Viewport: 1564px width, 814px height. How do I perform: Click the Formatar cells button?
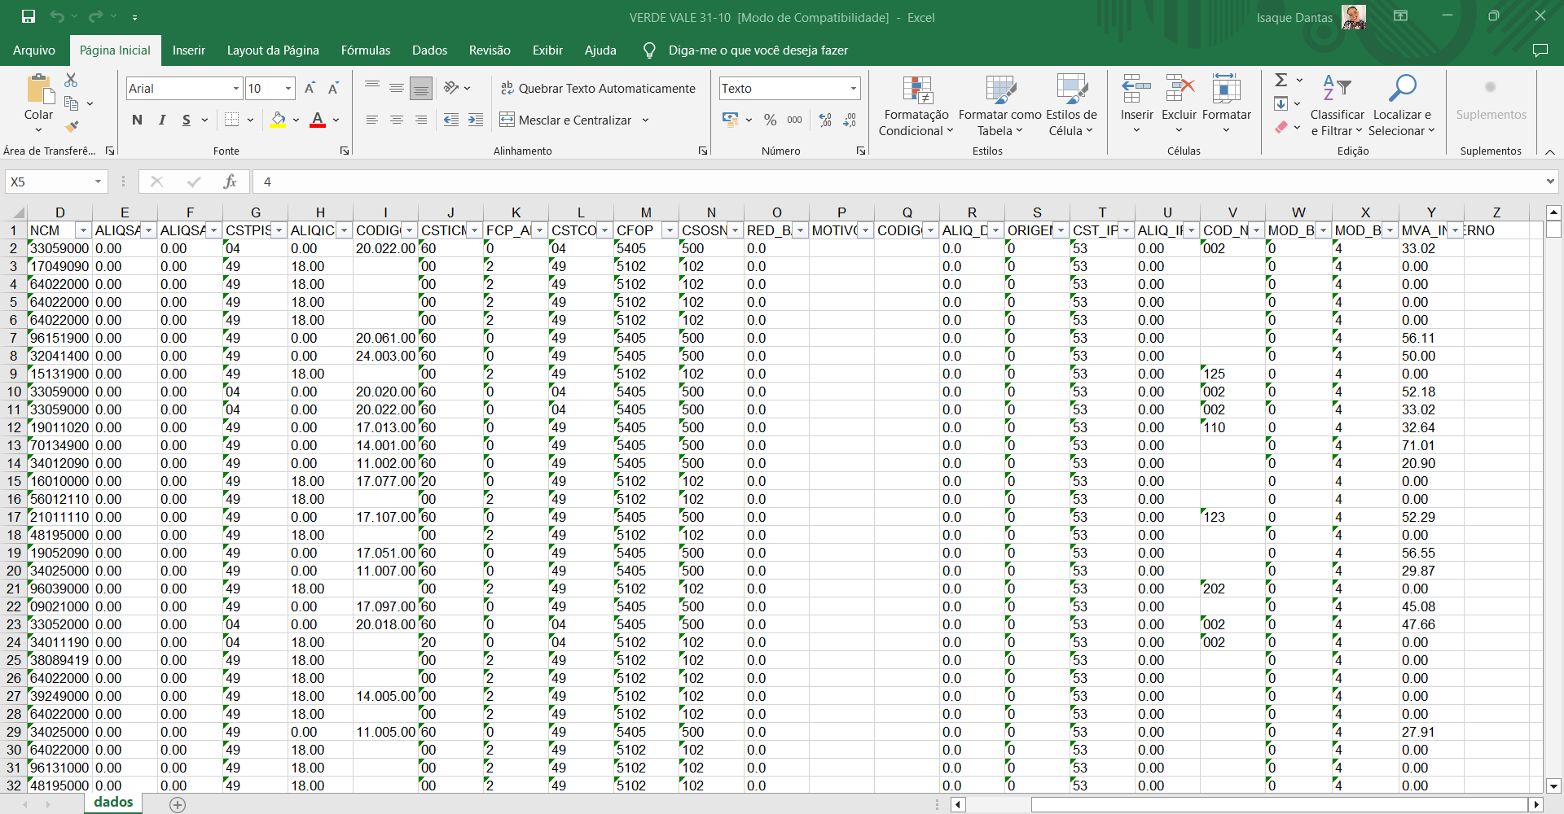point(1226,104)
